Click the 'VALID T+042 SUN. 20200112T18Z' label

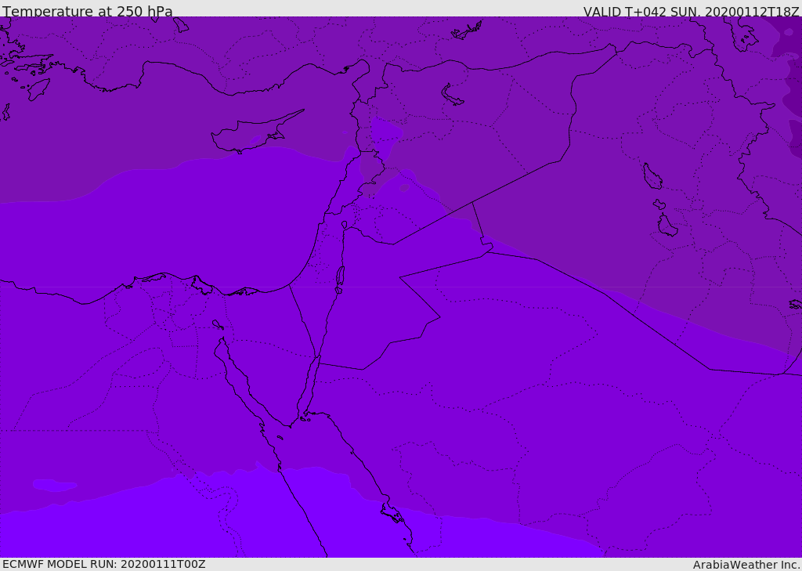click(x=691, y=12)
